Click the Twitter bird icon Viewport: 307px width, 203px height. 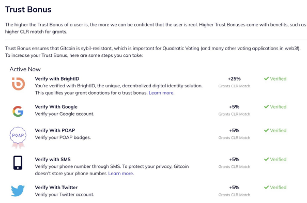tap(18, 191)
